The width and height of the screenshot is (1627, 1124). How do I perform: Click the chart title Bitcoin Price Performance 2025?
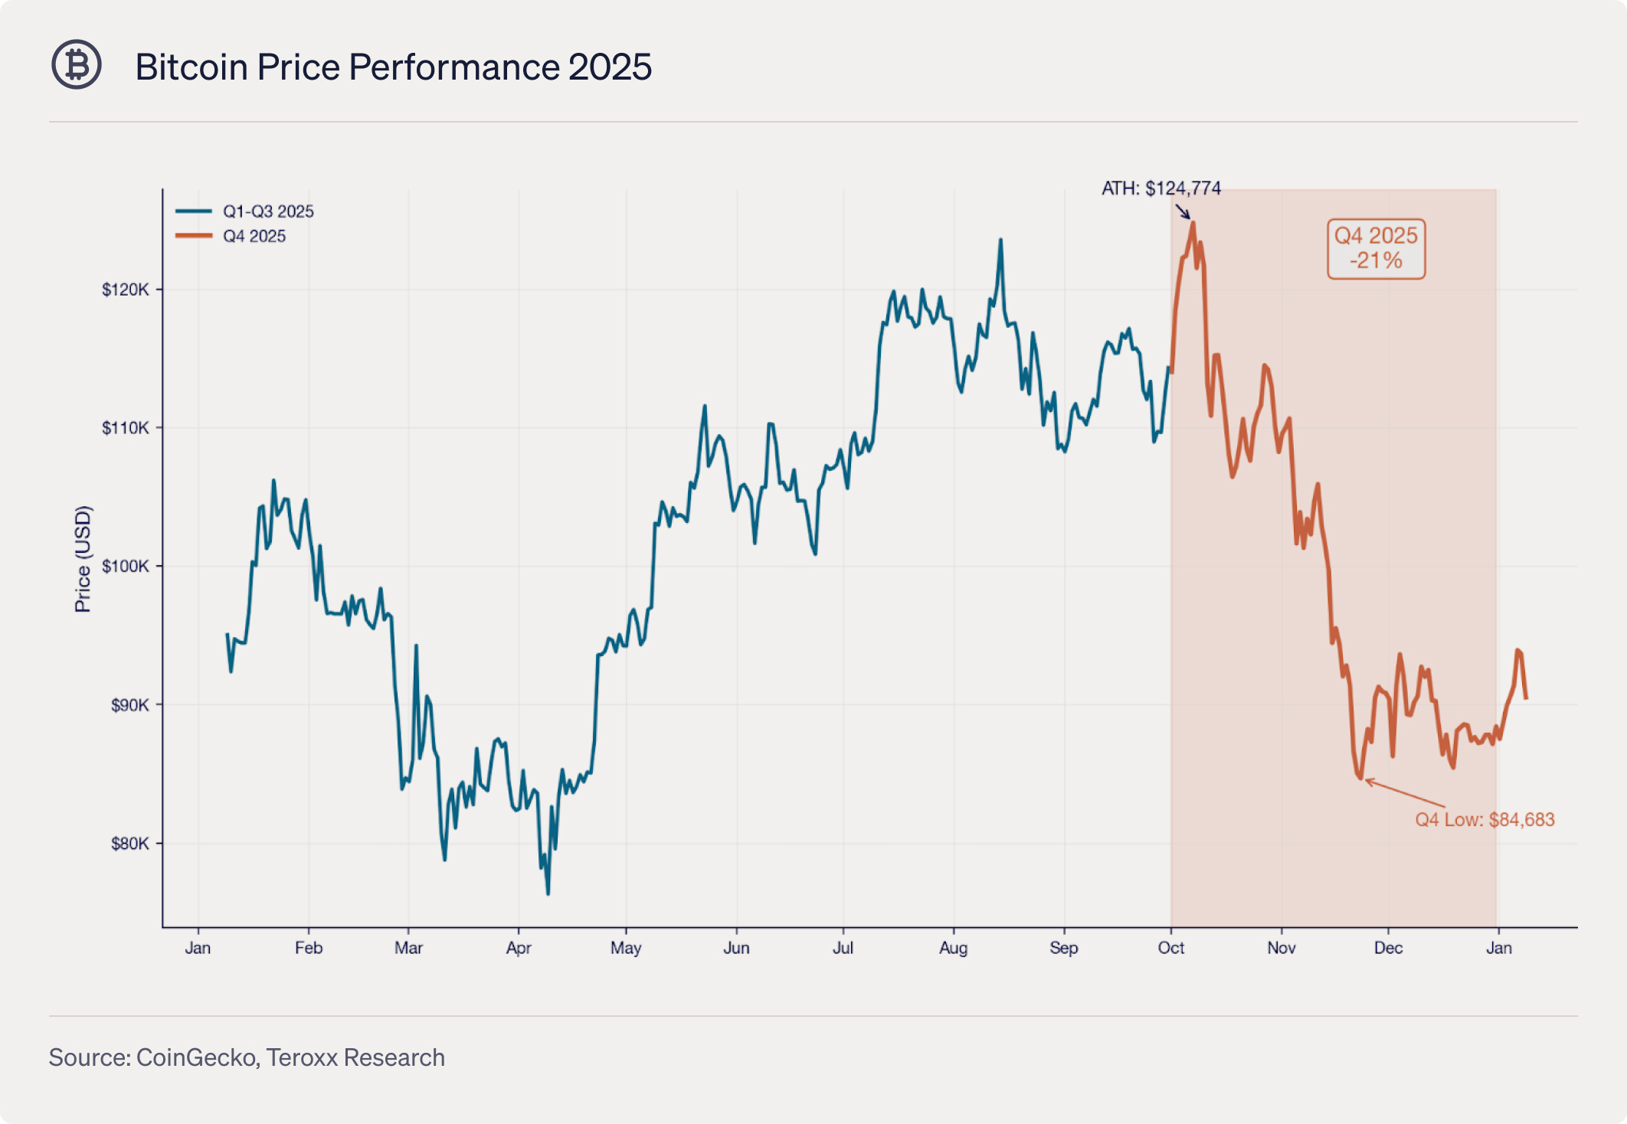pos(393,67)
